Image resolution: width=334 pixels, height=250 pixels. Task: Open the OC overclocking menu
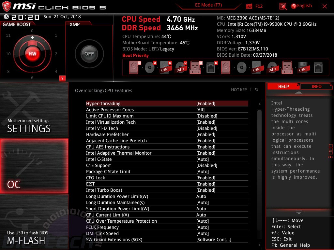pos(34,166)
